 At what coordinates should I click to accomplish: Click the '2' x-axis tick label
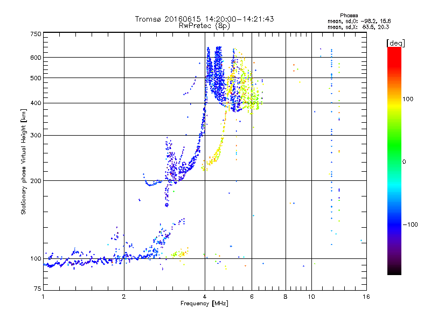pyautogui.click(x=124, y=297)
